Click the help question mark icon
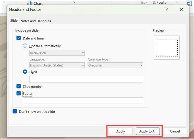Image resolution: width=194 pixels, height=139 pixels. pyautogui.click(x=167, y=9)
